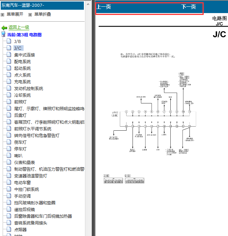Open 冷却系统 entry
The height and width of the screenshot is (236, 228).
(x=22, y=95)
